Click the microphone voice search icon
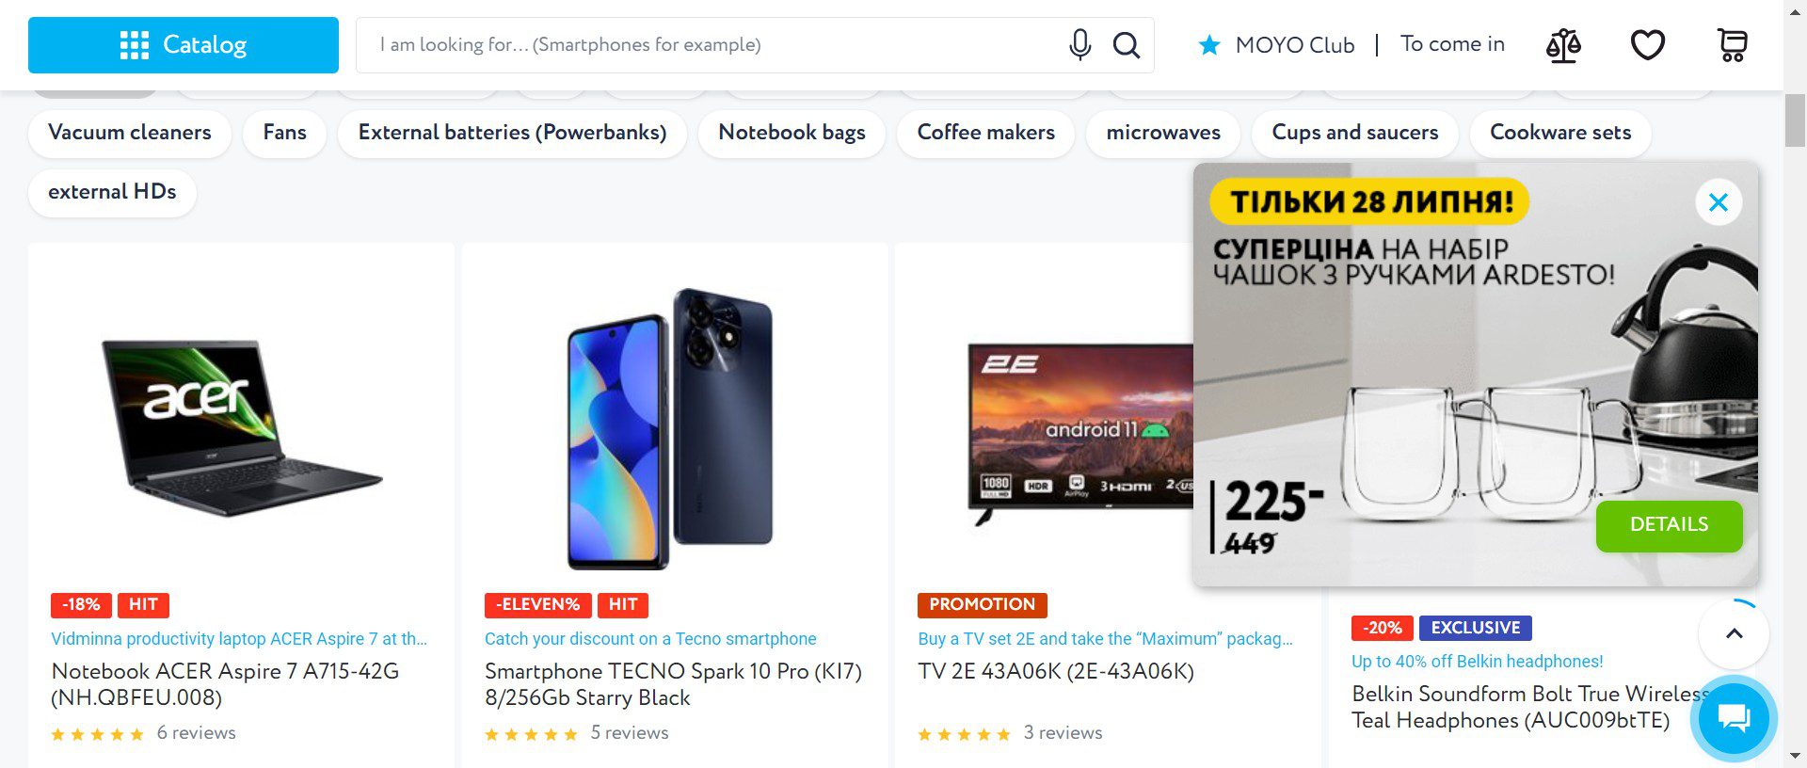 pyautogui.click(x=1079, y=44)
